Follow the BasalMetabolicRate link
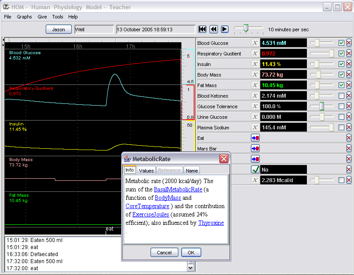The height and width of the screenshot is (275, 354). [x=178, y=190]
